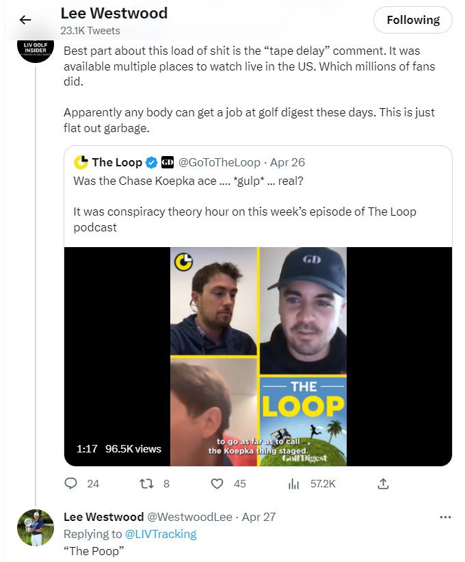
Task: View tweet analytics bar chart icon
Action: 294,483
